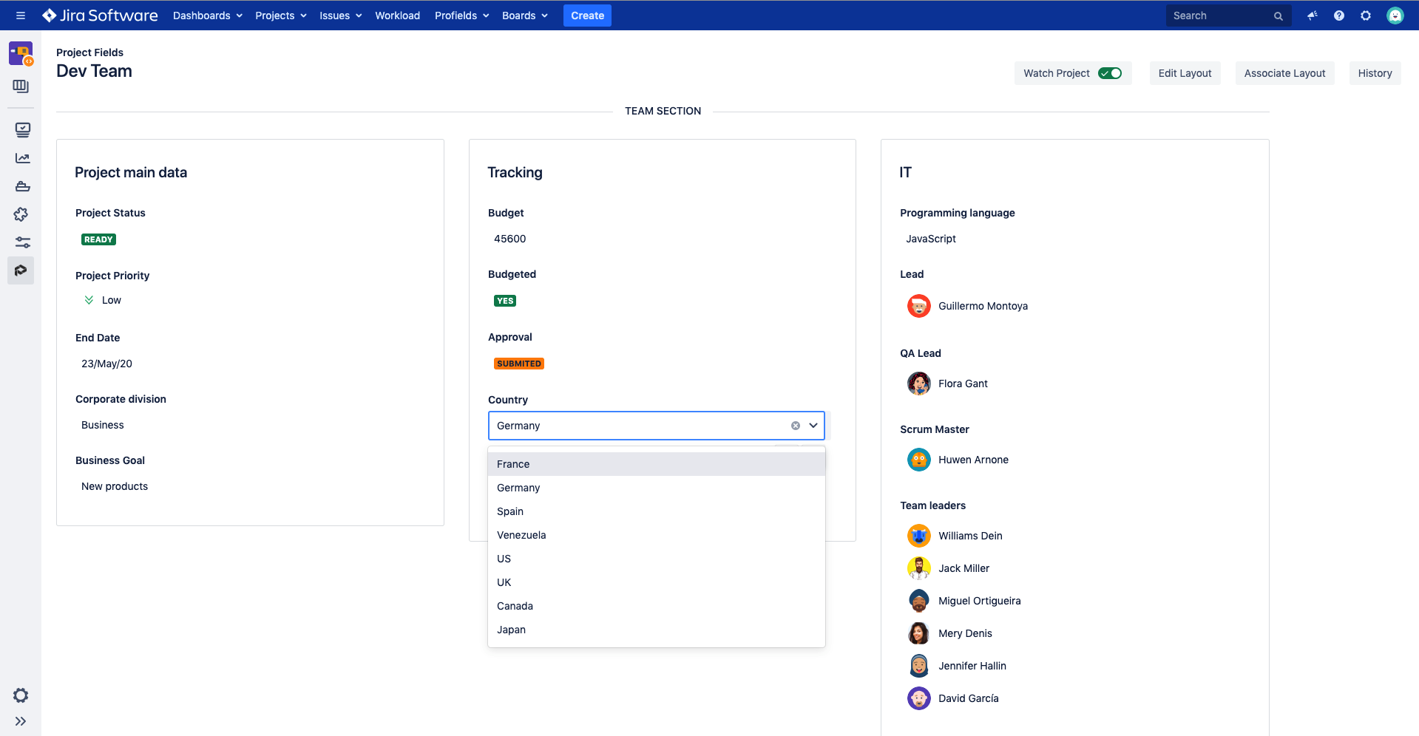Open the announcements megaphone icon
Viewport: 1419px width, 736px height.
point(1312,15)
